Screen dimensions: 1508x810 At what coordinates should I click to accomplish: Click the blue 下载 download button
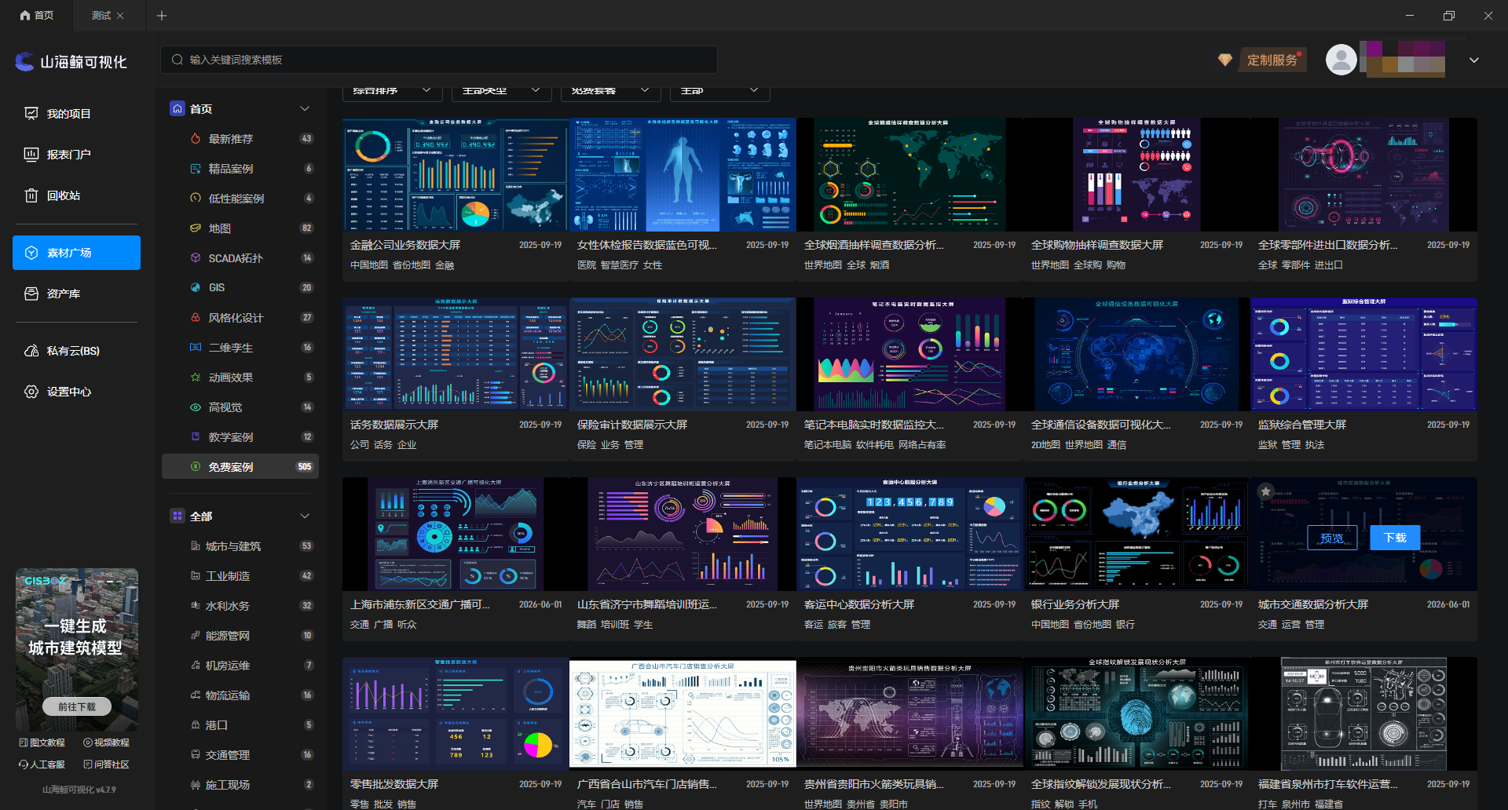click(x=1395, y=538)
